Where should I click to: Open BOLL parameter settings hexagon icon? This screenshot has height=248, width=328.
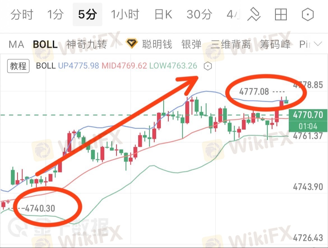coord(208,66)
